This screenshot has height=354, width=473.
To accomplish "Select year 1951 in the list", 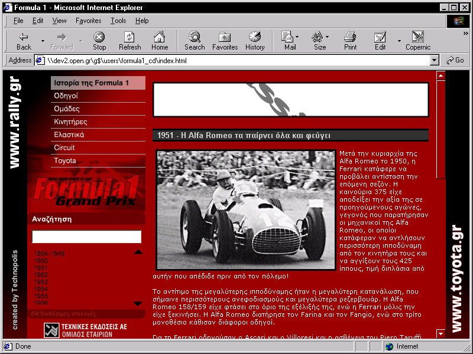I will click(41, 268).
